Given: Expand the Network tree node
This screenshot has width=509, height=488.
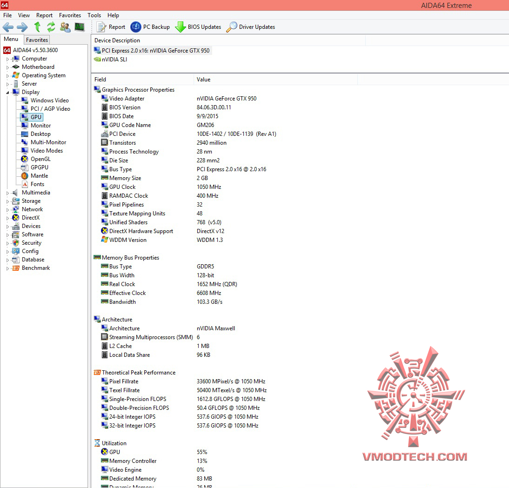Looking at the screenshot, I should coord(8,210).
